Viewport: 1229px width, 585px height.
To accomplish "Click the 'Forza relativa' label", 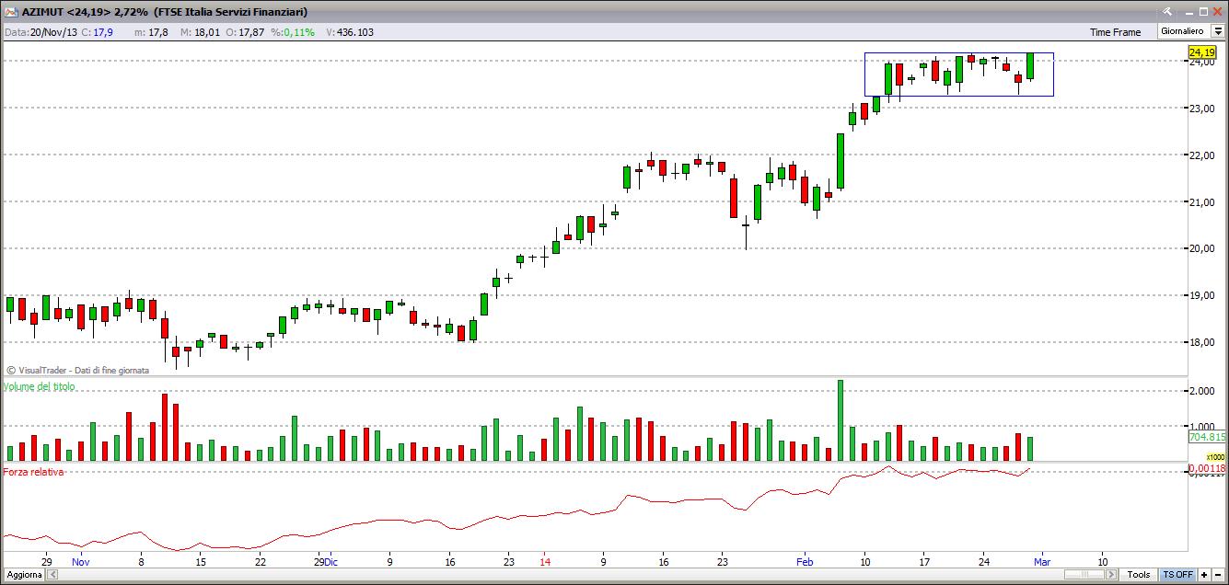I will pyautogui.click(x=34, y=472).
